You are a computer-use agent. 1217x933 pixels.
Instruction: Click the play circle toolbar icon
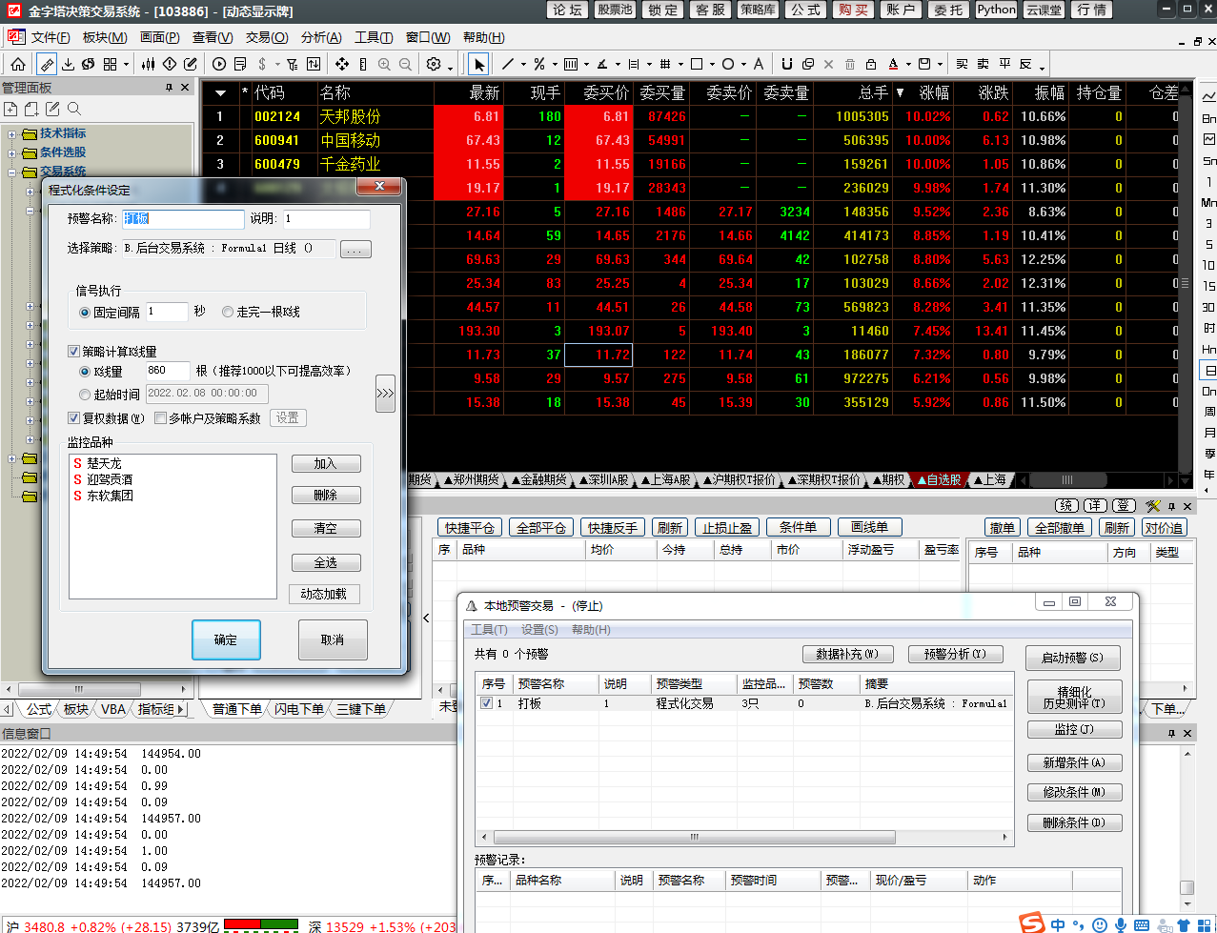(x=219, y=64)
